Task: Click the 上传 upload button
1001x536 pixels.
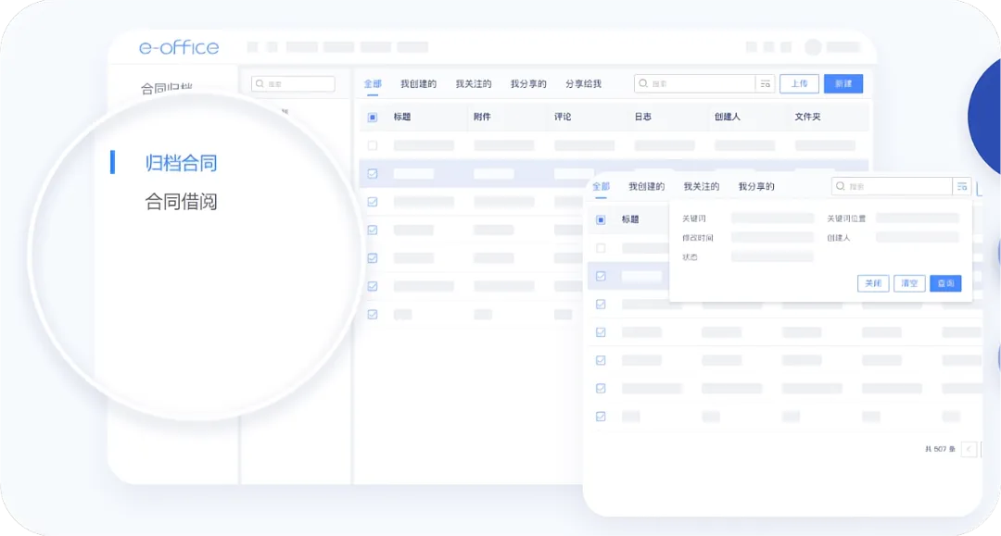Action: pos(798,83)
